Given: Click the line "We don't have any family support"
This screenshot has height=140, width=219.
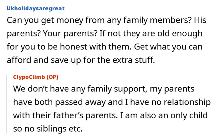Looking at the screenshot, I should 103,89.
